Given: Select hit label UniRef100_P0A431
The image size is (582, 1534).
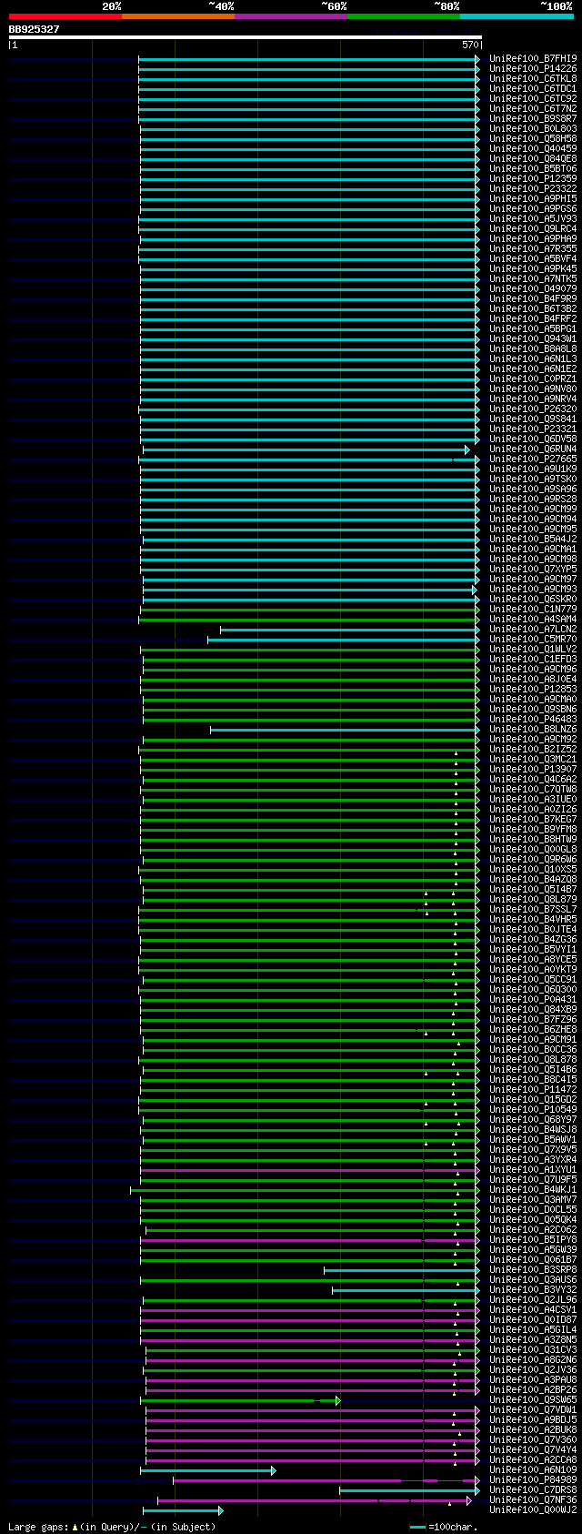Looking at the screenshot, I should point(533,999).
